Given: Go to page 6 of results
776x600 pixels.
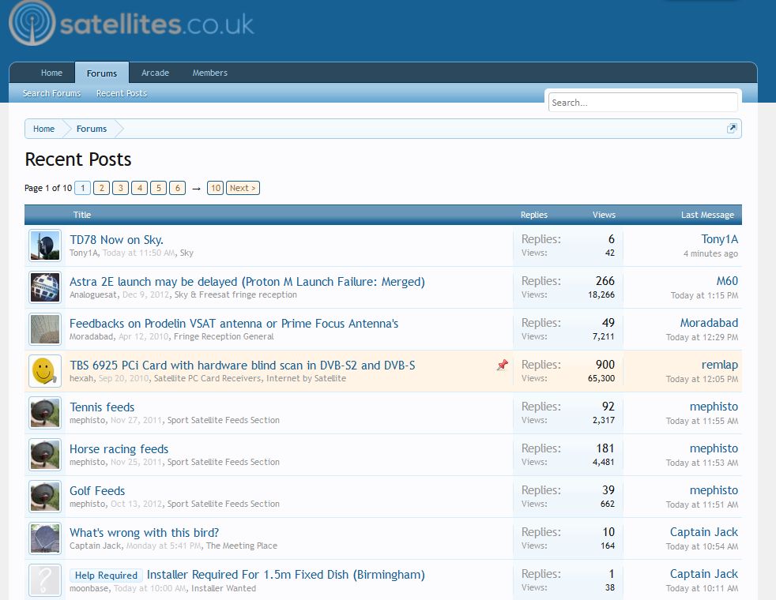Looking at the screenshot, I should (177, 188).
